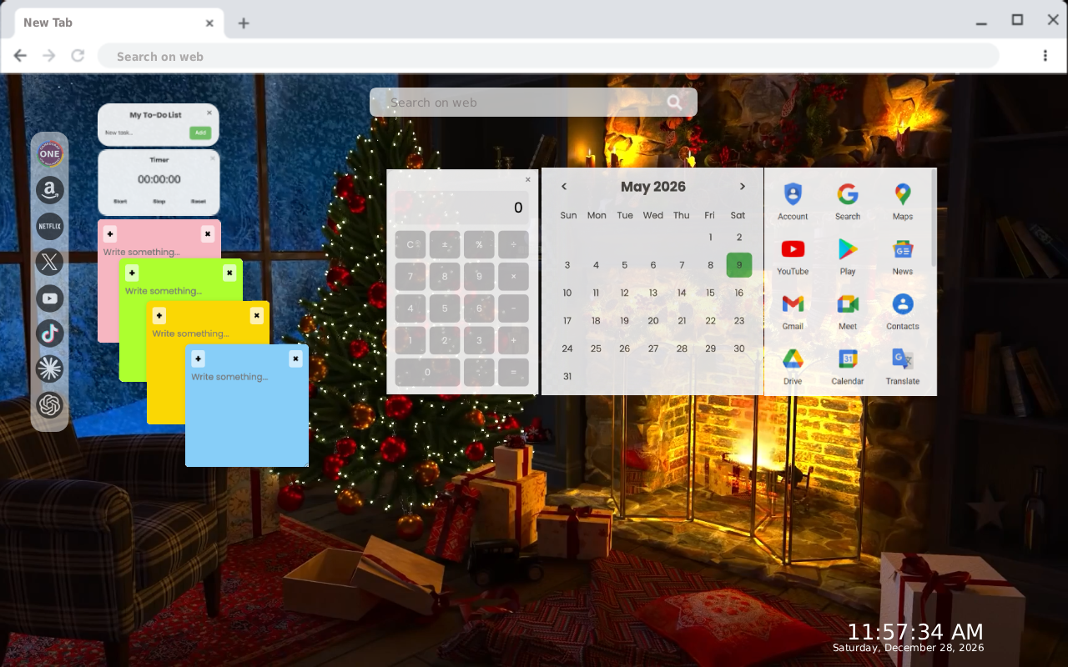Click the scrollbar in the Google apps panel
This screenshot has width=1068, height=667.
[934, 218]
